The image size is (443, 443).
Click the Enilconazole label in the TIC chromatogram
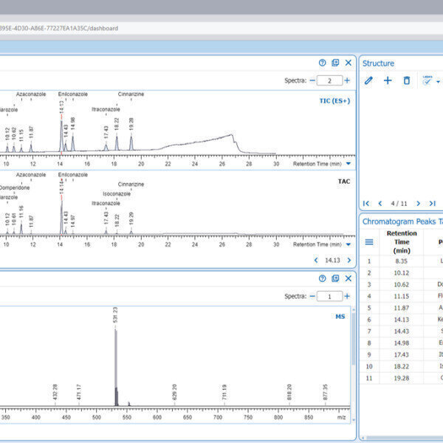(73, 94)
